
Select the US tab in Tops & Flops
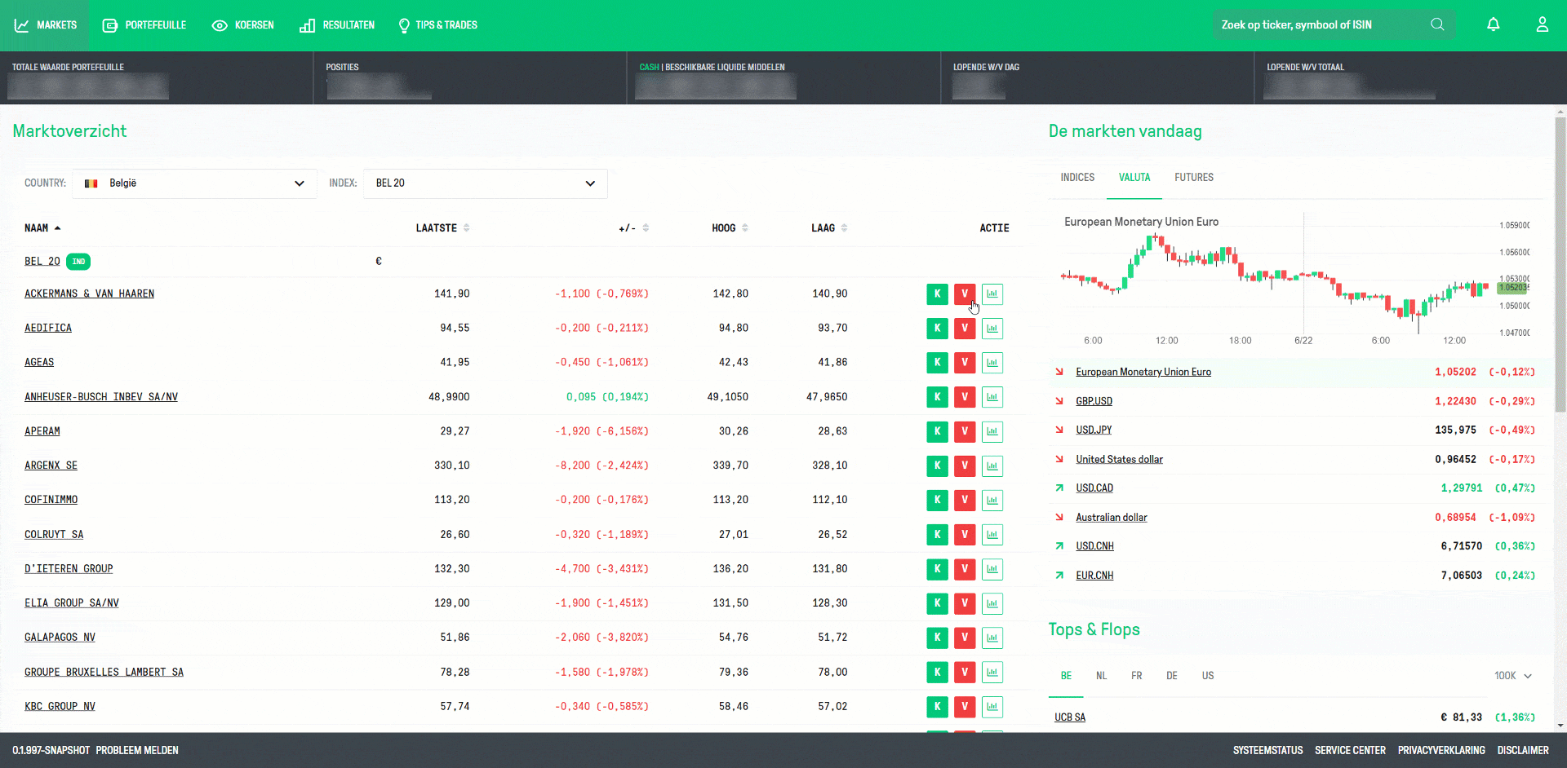click(1208, 676)
